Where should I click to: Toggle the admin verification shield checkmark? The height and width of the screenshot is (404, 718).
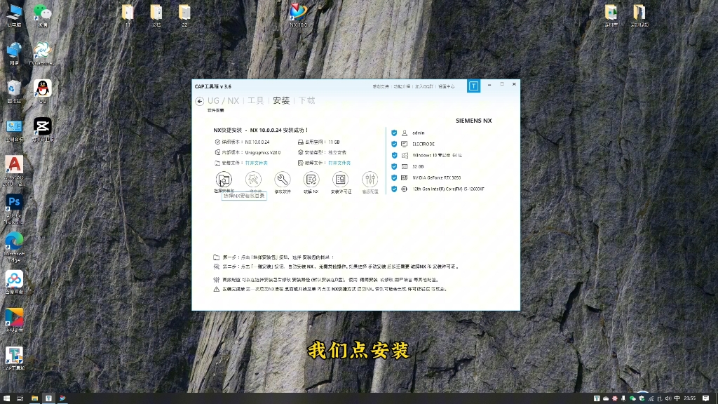393,133
